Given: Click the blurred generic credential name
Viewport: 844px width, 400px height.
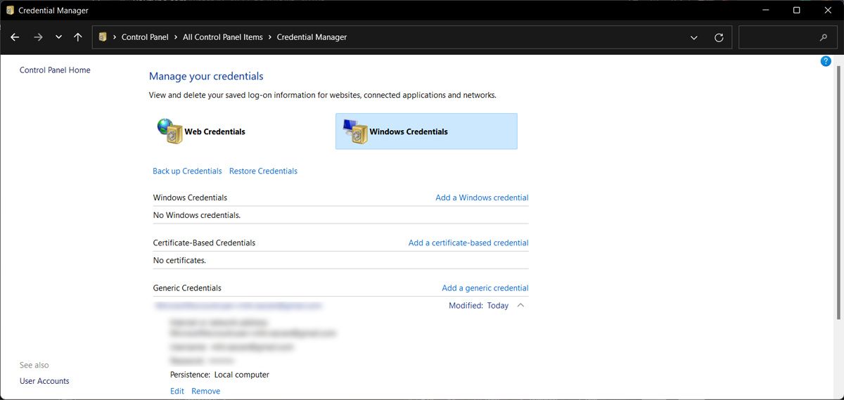Looking at the screenshot, I should (x=238, y=306).
